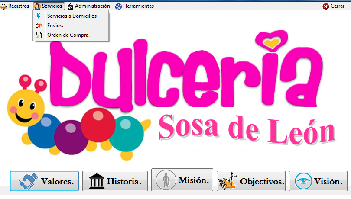Click the leader figure icon on Objectivos
Screen dimensions: 351x199
click(x=228, y=181)
